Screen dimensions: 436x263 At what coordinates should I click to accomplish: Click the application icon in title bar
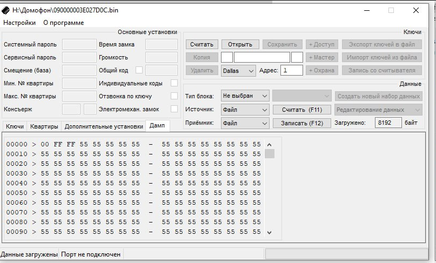coord(6,10)
